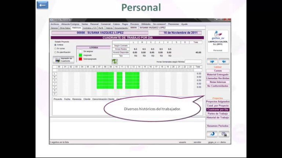Switch to the Contratos y S.S. tab
Screen dimensions: 282x158
pos(89,28)
